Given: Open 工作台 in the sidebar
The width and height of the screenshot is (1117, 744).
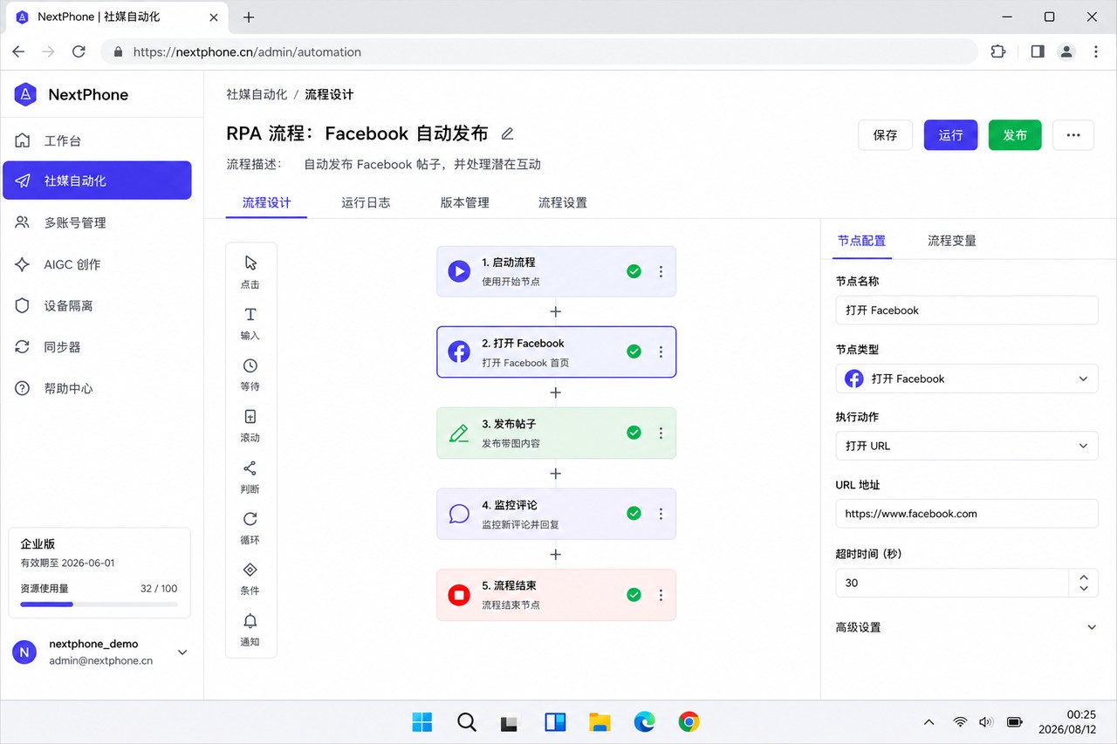Looking at the screenshot, I should 97,140.
